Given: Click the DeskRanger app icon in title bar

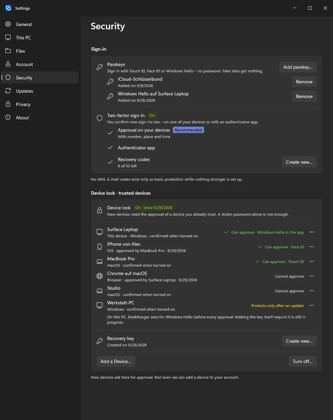Looking at the screenshot, I should point(8,8).
